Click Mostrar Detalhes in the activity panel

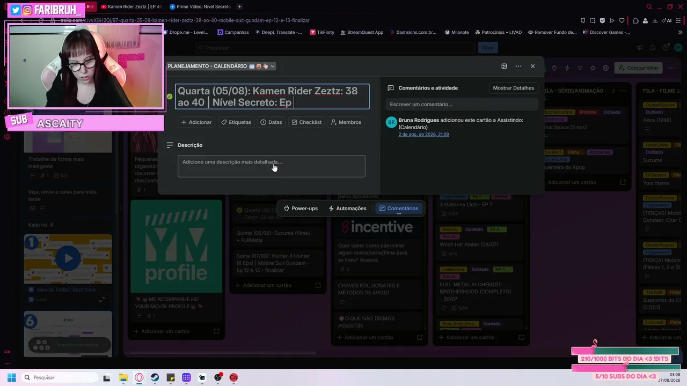[x=514, y=88]
